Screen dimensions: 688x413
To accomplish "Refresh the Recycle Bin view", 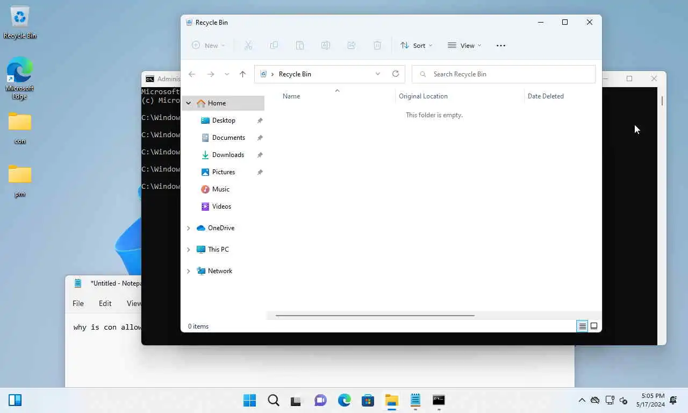I will (396, 74).
